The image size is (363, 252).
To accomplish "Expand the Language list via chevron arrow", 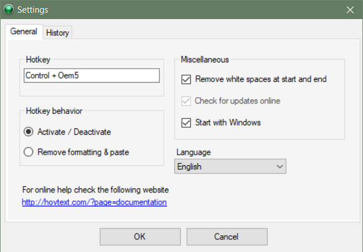I will (x=280, y=166).
